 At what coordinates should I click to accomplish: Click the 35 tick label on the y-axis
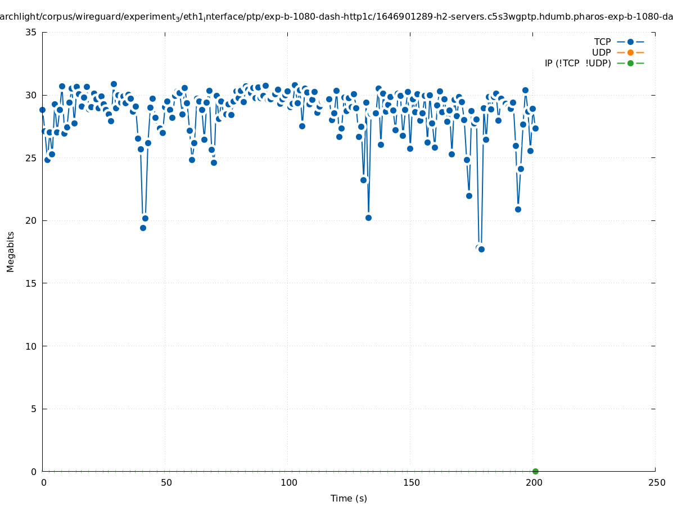(31, 32)
